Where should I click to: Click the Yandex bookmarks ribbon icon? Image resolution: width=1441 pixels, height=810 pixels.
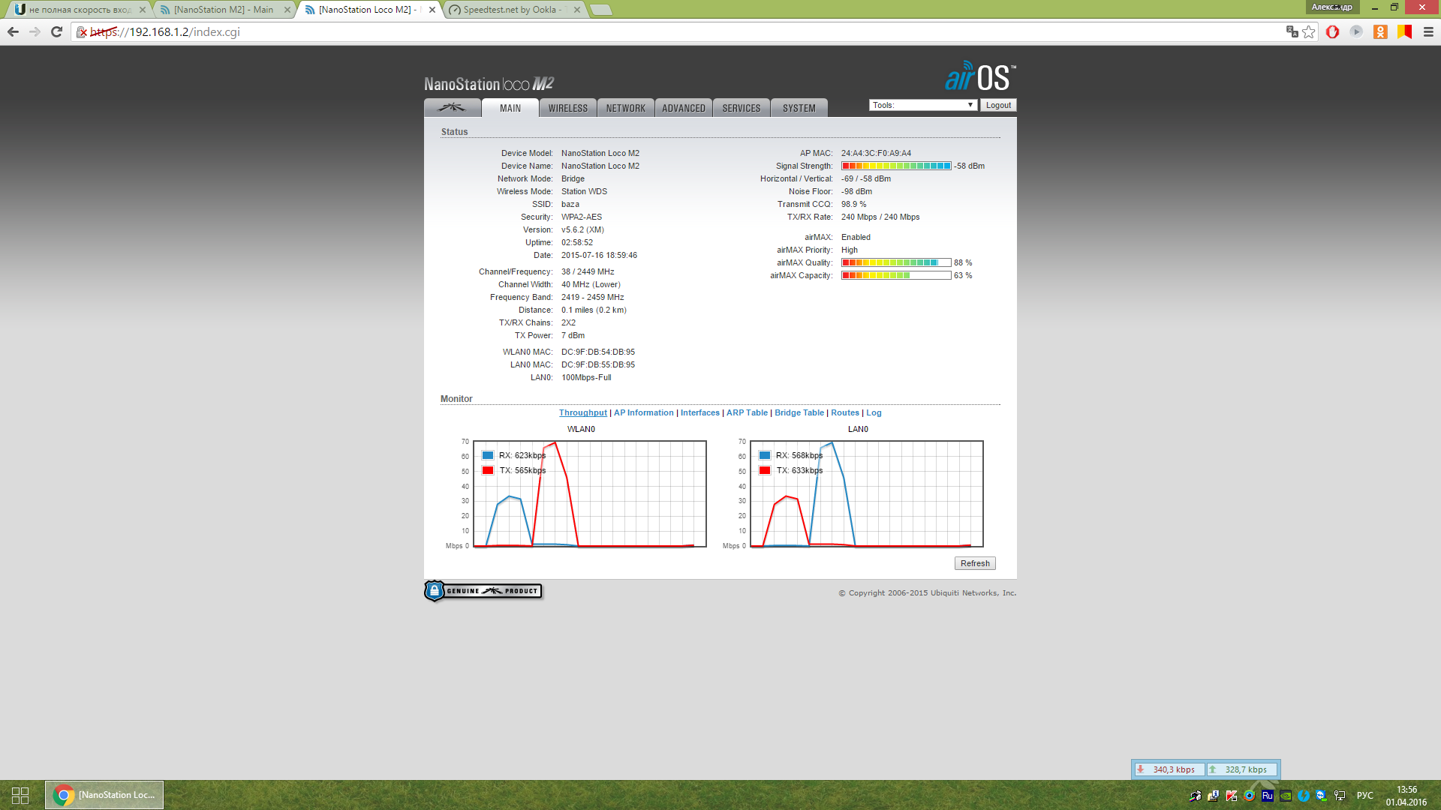(1404, 31)
